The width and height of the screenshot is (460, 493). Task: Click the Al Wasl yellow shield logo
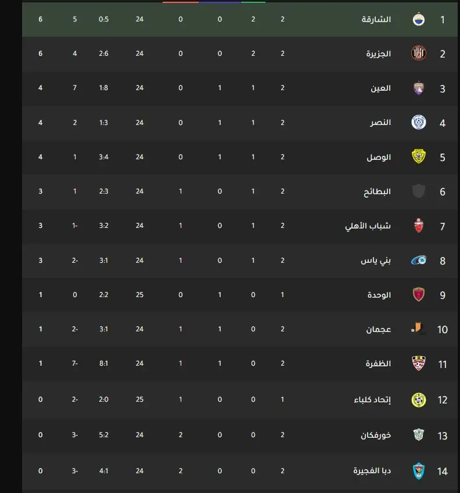pos(419,156)
